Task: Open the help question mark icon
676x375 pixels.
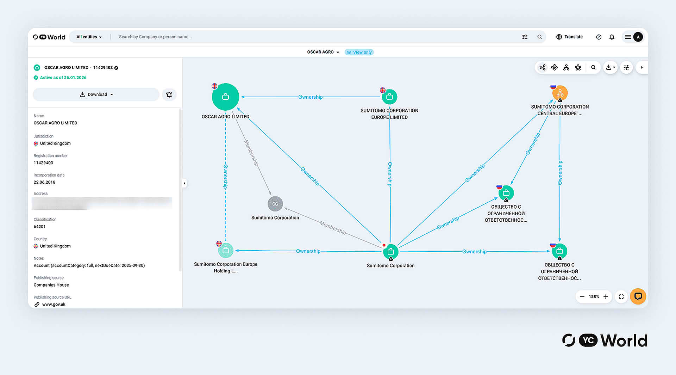Action: (599, 37)
